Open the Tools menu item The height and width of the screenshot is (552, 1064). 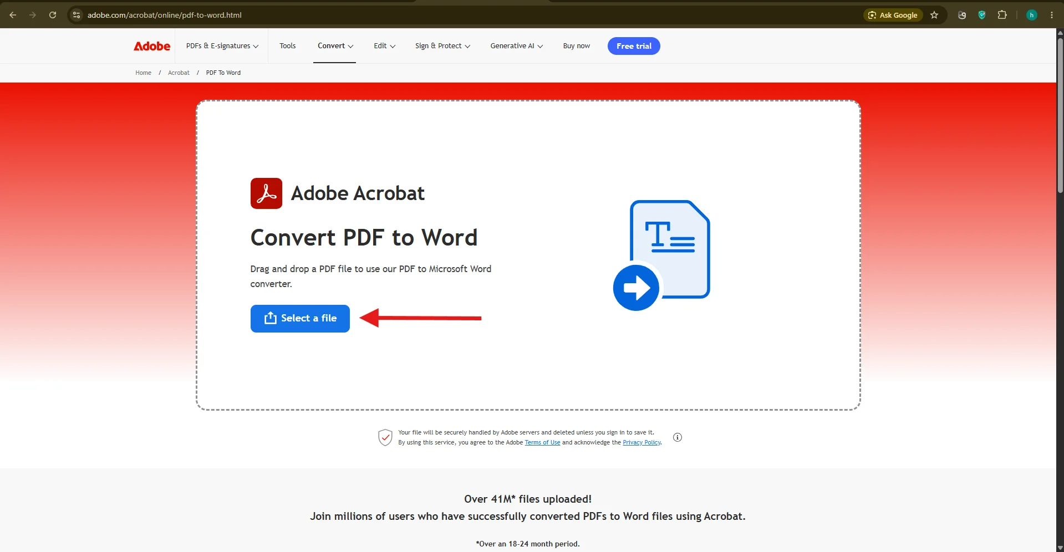click(x=288, y=46)
